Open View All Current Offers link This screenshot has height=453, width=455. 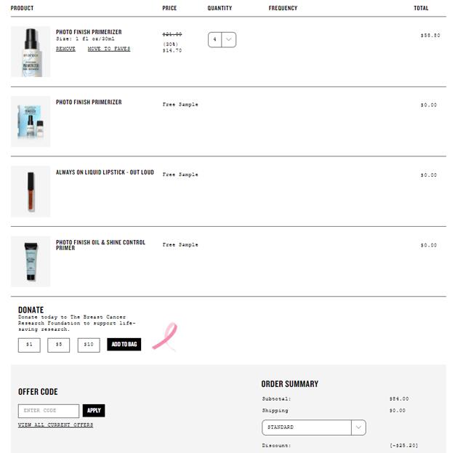pos(55,425)
